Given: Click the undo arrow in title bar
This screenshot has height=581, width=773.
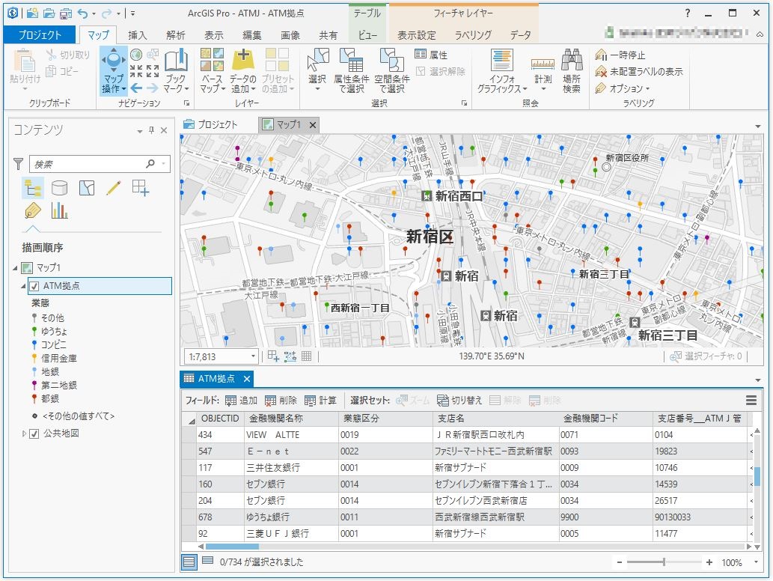Looking at the screenshot, I should coord(83,13).
